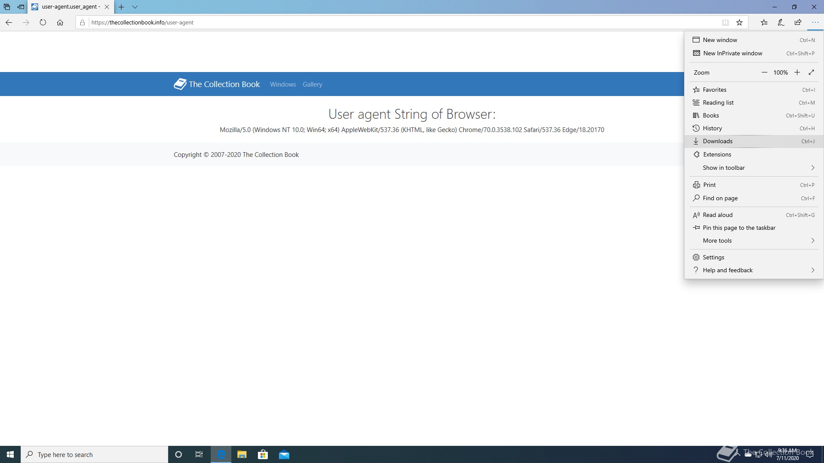
Task: Click the site lock icon in address bar
Action: [x=82, y=22]
